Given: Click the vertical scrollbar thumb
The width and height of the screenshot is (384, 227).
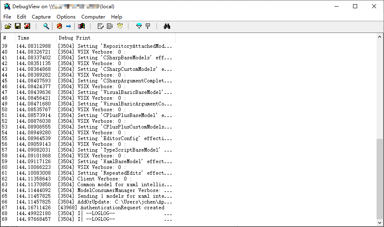Looking at the screenshot, I should pyautogui.click(x=379, y=179).
